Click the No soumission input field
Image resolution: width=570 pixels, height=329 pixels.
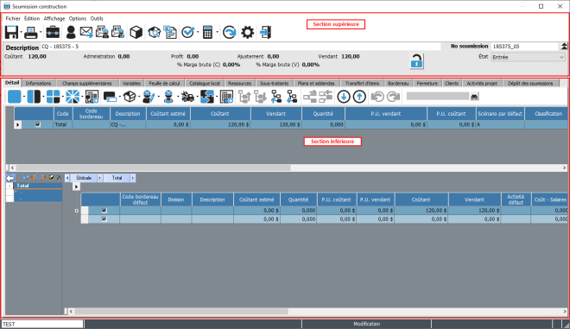[x=525, y=47]
